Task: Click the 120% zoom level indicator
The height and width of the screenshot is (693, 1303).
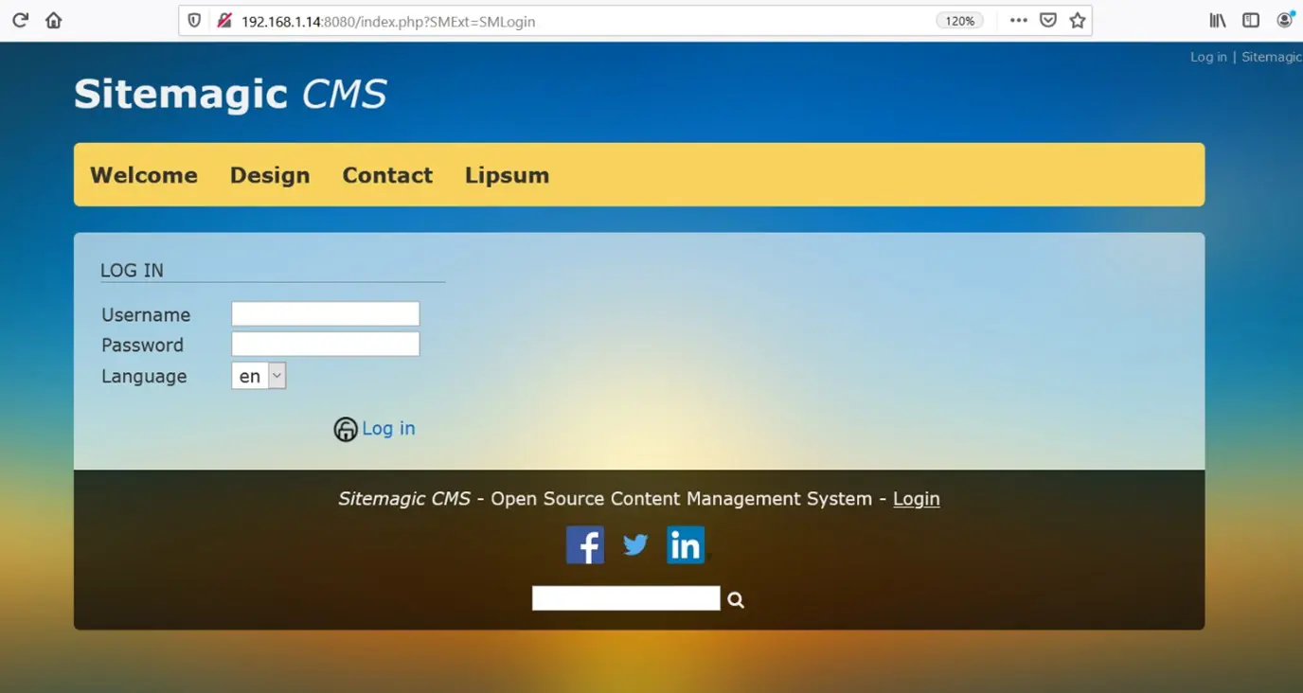Action: pos(959,21)
